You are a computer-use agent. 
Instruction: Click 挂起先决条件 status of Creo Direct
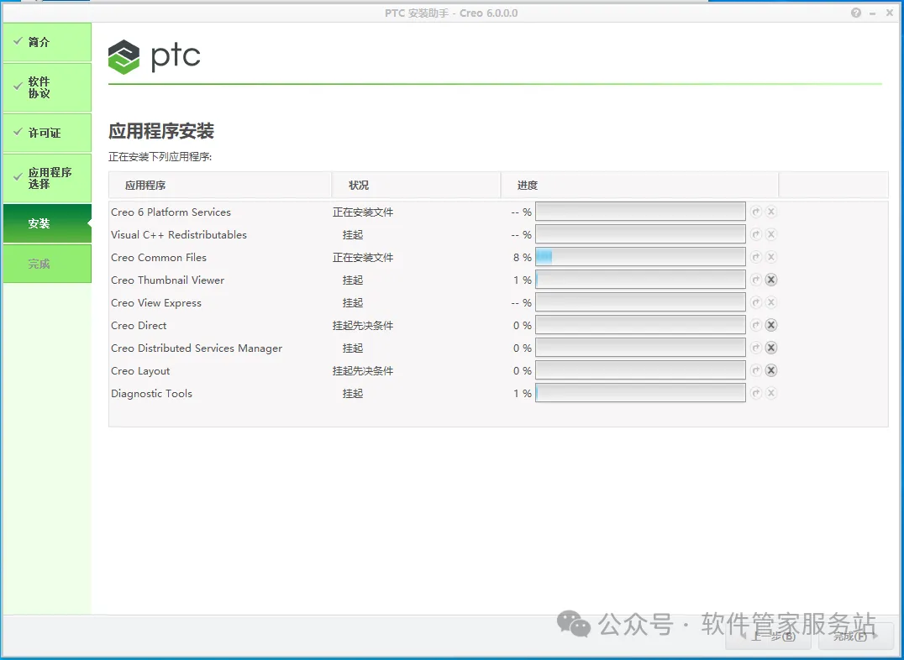tap(363, 326)
